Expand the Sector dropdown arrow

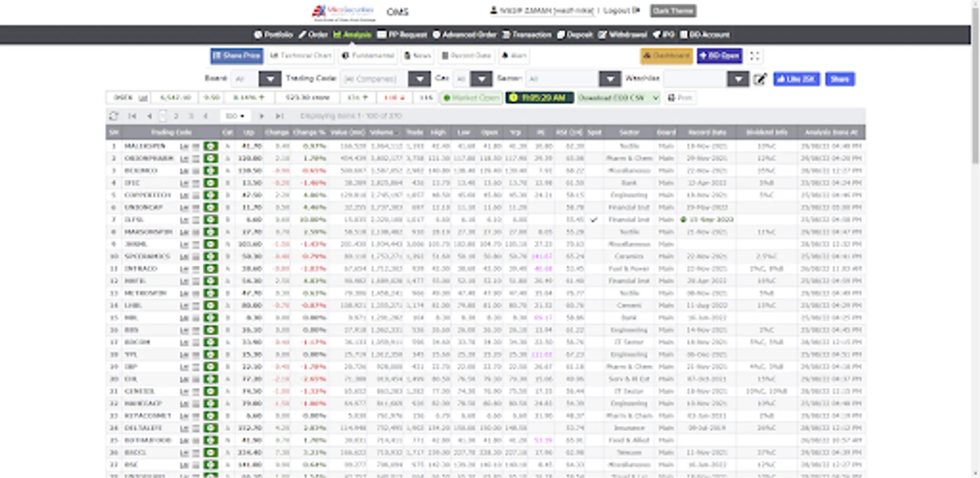(x=610, y=79)
